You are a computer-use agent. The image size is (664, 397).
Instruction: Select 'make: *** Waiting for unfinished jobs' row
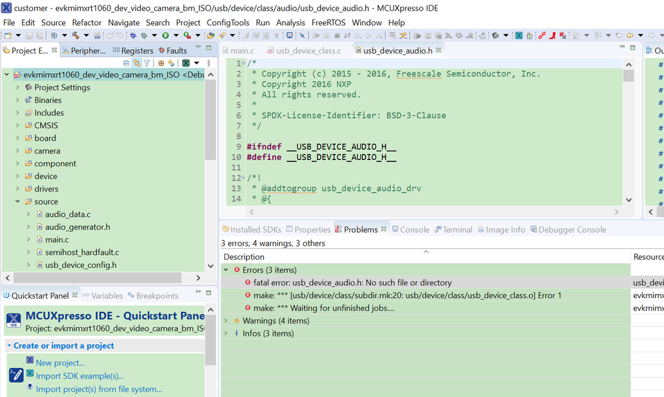(425, 308)
